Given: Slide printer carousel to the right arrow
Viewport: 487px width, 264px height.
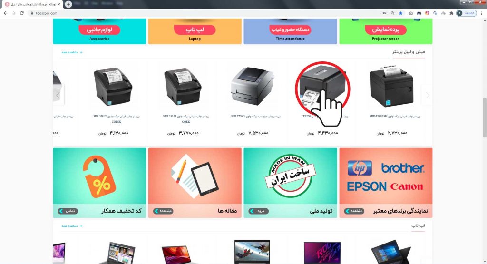Looking at the screenshot, I should pyautogui.click(x=428, y=95).
